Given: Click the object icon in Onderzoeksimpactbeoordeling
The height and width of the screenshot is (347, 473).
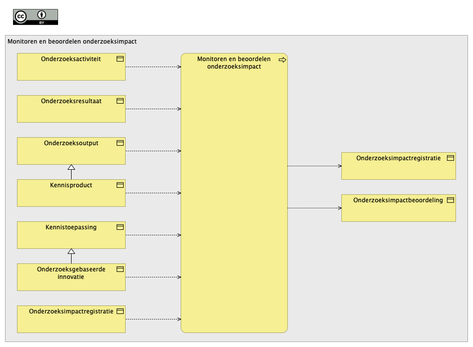Looking at the screenshot, I should click(450, 200).
